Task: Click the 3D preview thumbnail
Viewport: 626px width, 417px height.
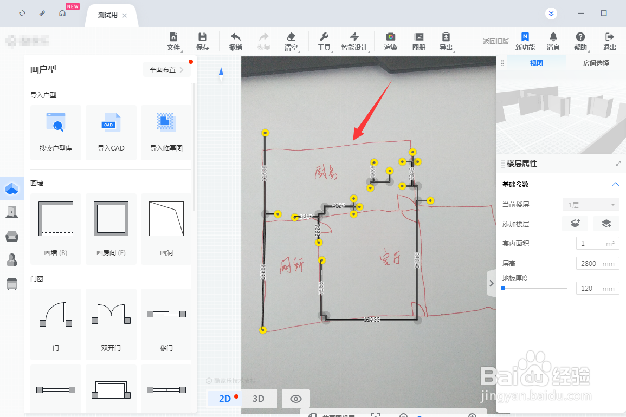Action: [x=561, y=112]
